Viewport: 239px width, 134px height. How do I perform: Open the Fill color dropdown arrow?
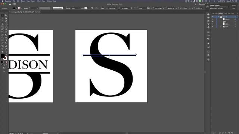click(16, 8)
